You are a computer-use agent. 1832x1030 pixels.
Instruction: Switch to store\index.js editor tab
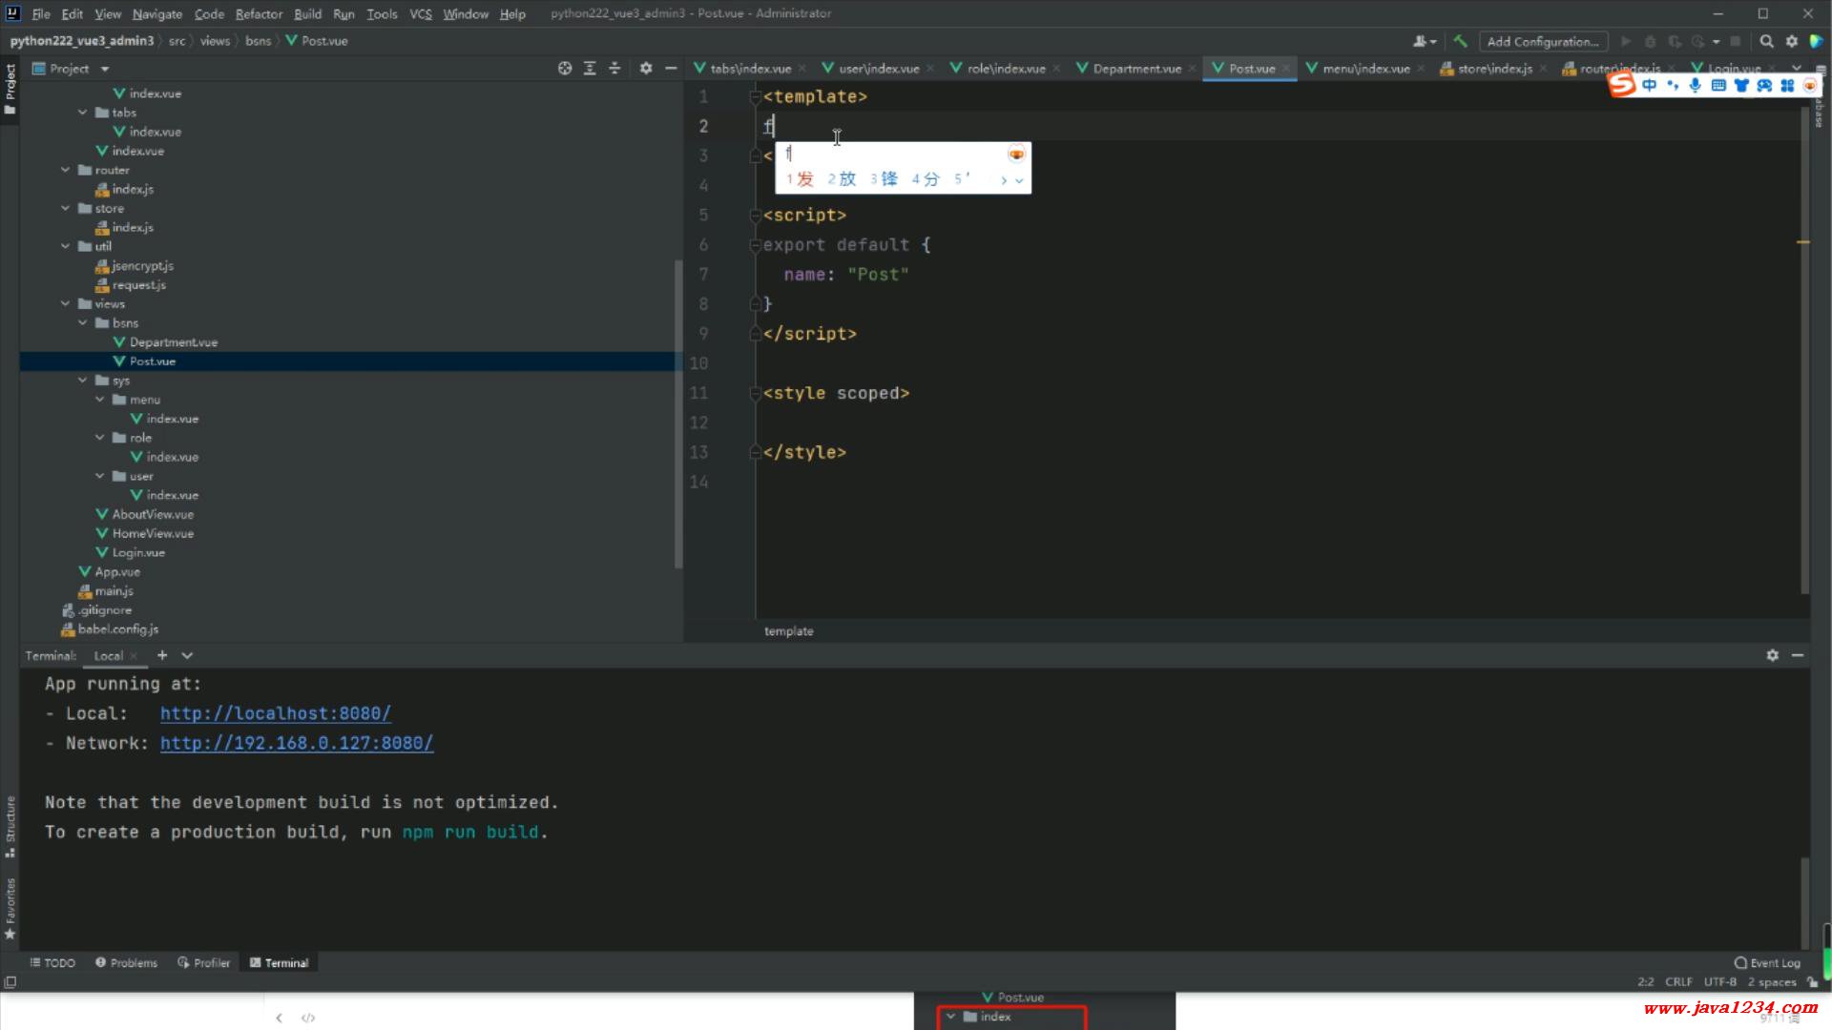tap(1494, 68)
